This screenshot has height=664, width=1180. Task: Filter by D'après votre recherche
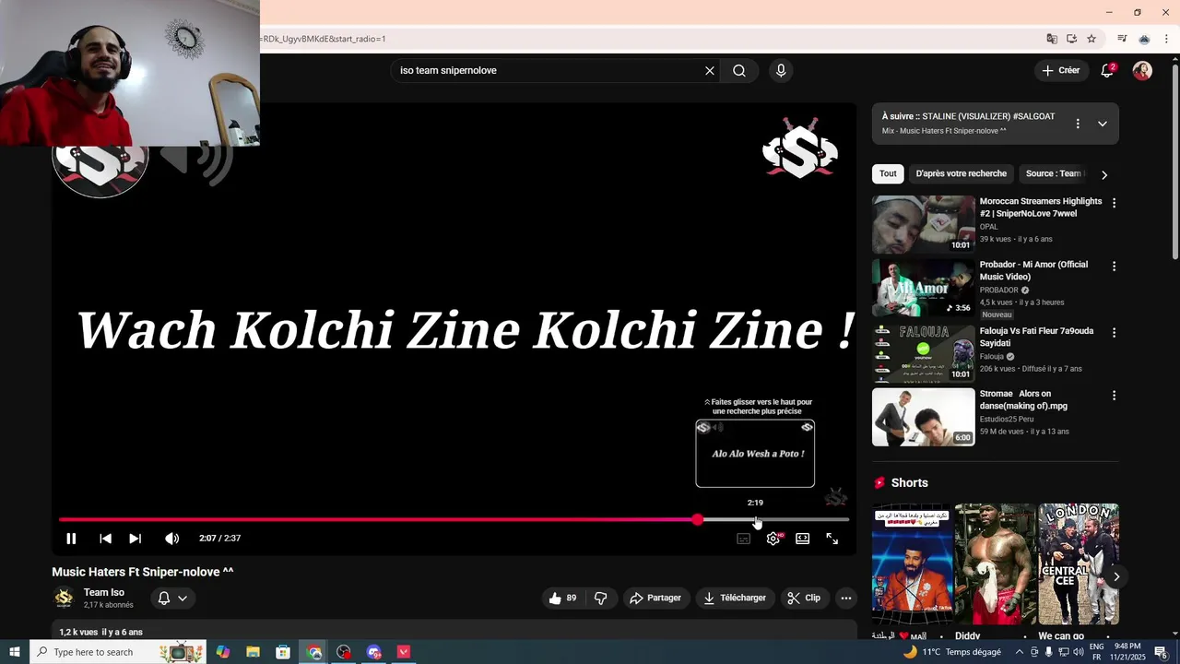click(x=962, y=173)
